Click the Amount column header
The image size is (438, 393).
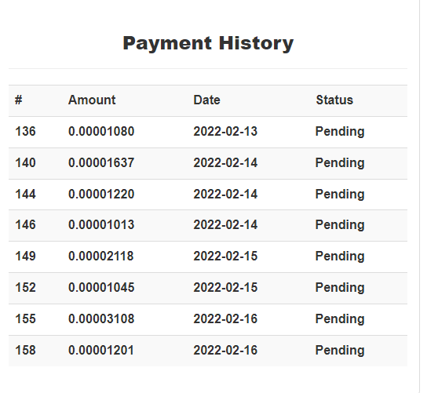tap(92, 100)
